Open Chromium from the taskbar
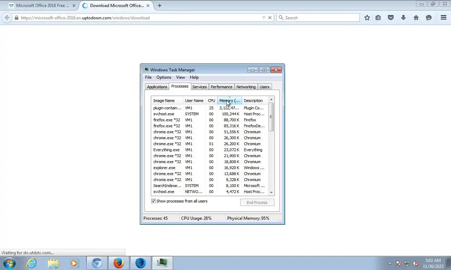Viewport: 451px width, 270px height. pyautogui.click(x=97, y=263)
